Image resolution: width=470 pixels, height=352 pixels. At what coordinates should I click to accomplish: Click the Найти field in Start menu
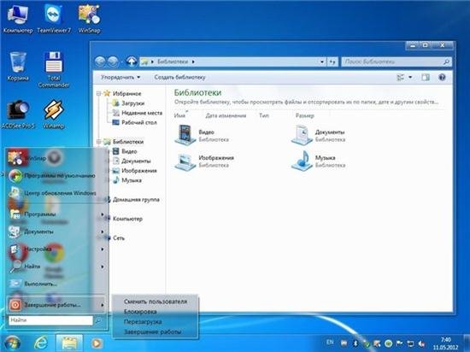(x=50, y=320)
